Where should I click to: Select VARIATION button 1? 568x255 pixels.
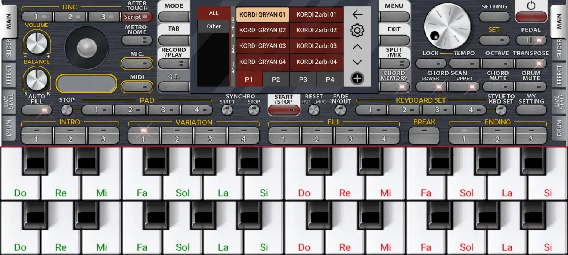pos(144,135)
